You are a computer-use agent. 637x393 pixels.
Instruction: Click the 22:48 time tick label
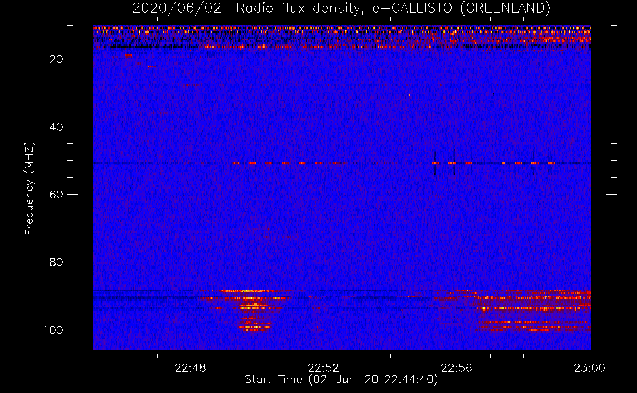click(191, 368)
